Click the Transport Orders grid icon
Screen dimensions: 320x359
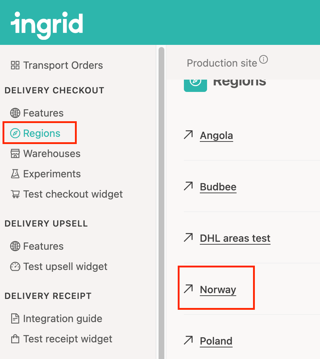coord(15,66)
